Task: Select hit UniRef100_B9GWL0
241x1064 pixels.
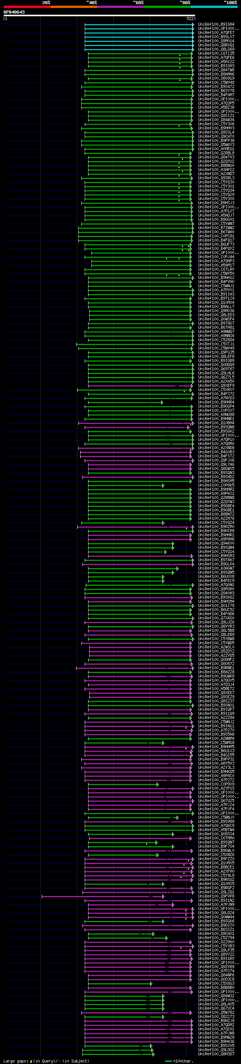Action: (216, 851)
